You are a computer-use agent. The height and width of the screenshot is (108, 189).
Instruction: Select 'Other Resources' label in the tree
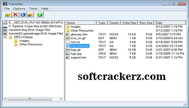tap(31, 44)
